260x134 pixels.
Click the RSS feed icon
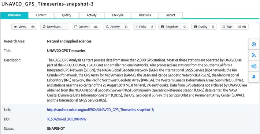[x=254, y=55]
